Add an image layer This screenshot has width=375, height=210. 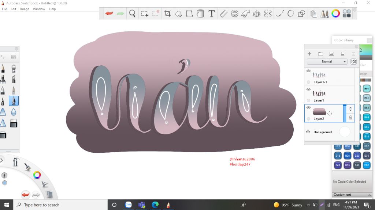coord(331,54)
